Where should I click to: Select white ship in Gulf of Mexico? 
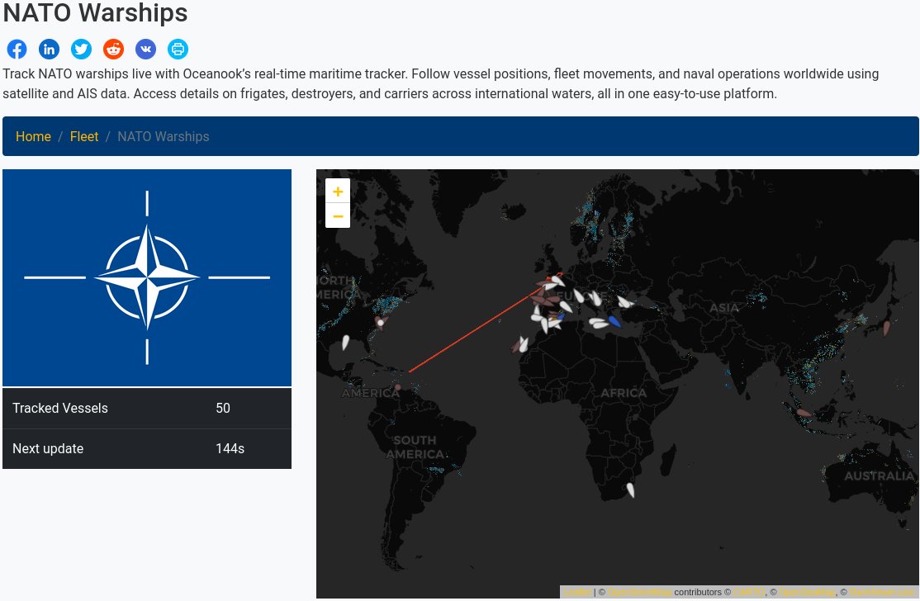345,343
